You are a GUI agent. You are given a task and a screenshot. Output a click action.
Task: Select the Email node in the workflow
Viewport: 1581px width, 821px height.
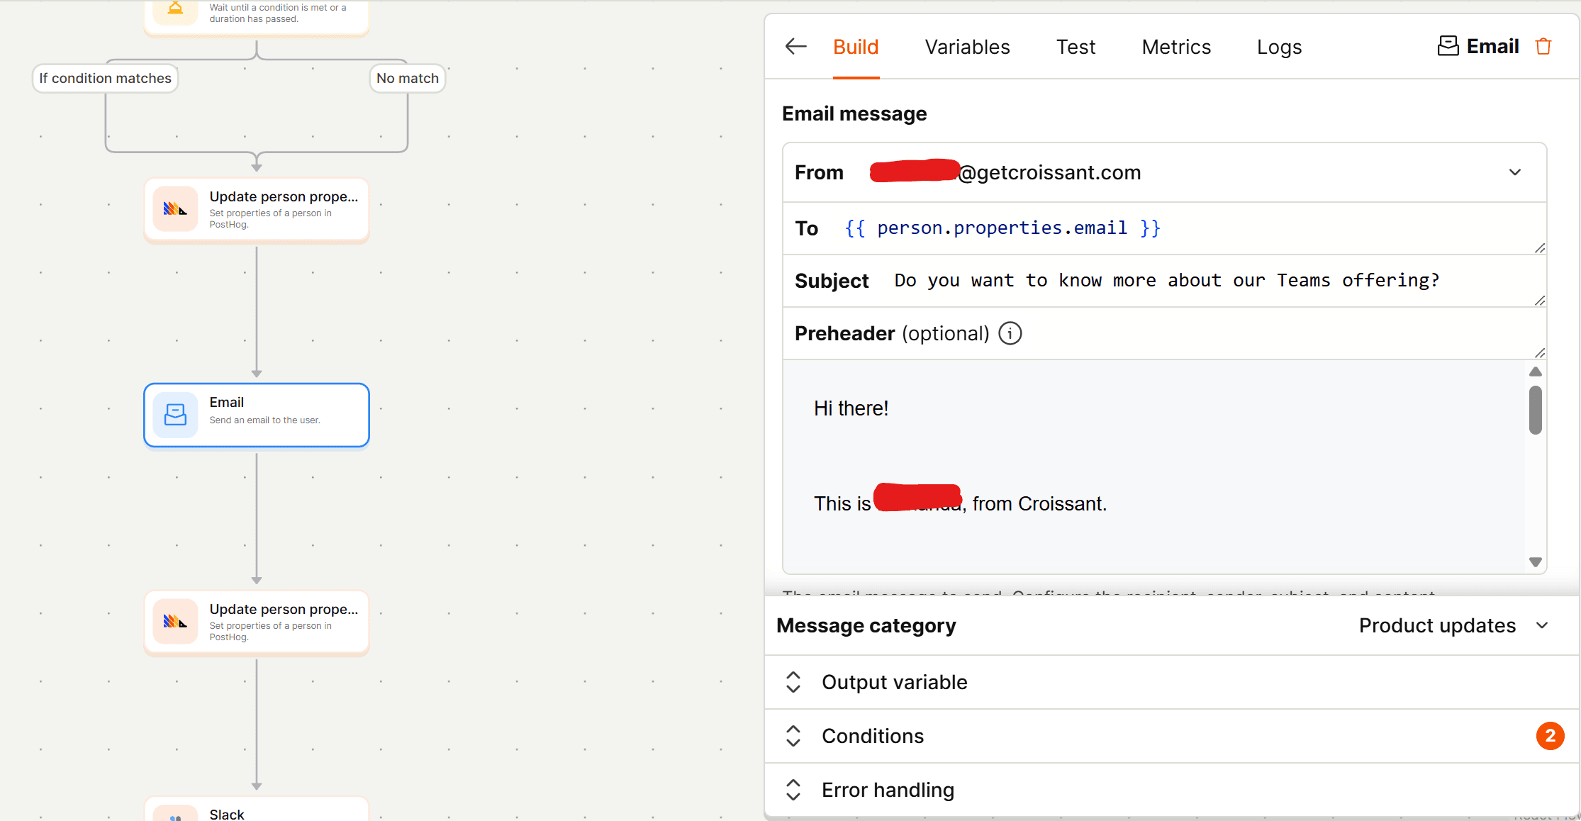click(256, 415)
